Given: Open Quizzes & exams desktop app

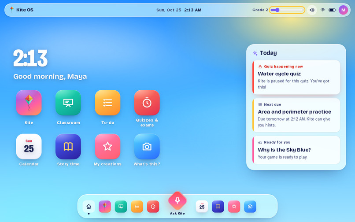Looking at the screenshot, I should (x=147, y=103).
